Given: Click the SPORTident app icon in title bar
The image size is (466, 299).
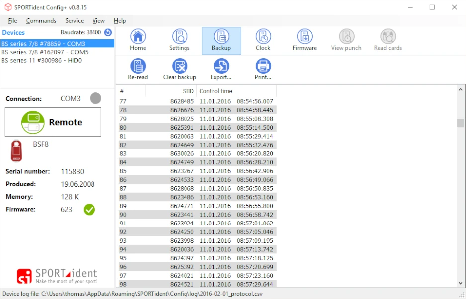Looking at the screenshot, I should tap(8, 7).
